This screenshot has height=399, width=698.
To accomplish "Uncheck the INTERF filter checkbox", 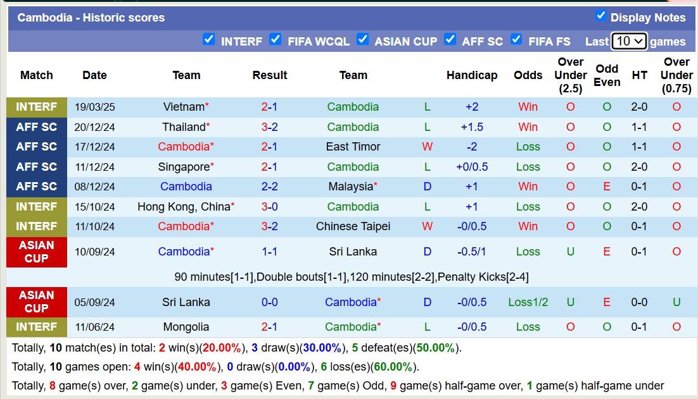I will click(x=208, y=39).
